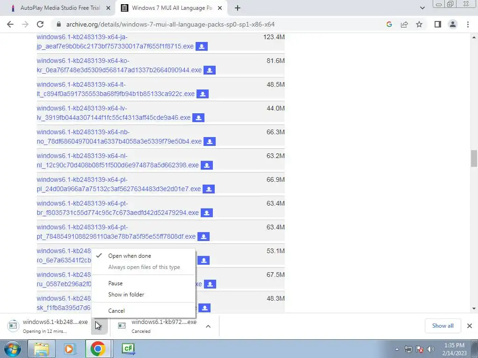Screen dimensions: 478x358
Task: Open the nb-no exe file link
Action: pyautogui.click(x=119, y=137)
